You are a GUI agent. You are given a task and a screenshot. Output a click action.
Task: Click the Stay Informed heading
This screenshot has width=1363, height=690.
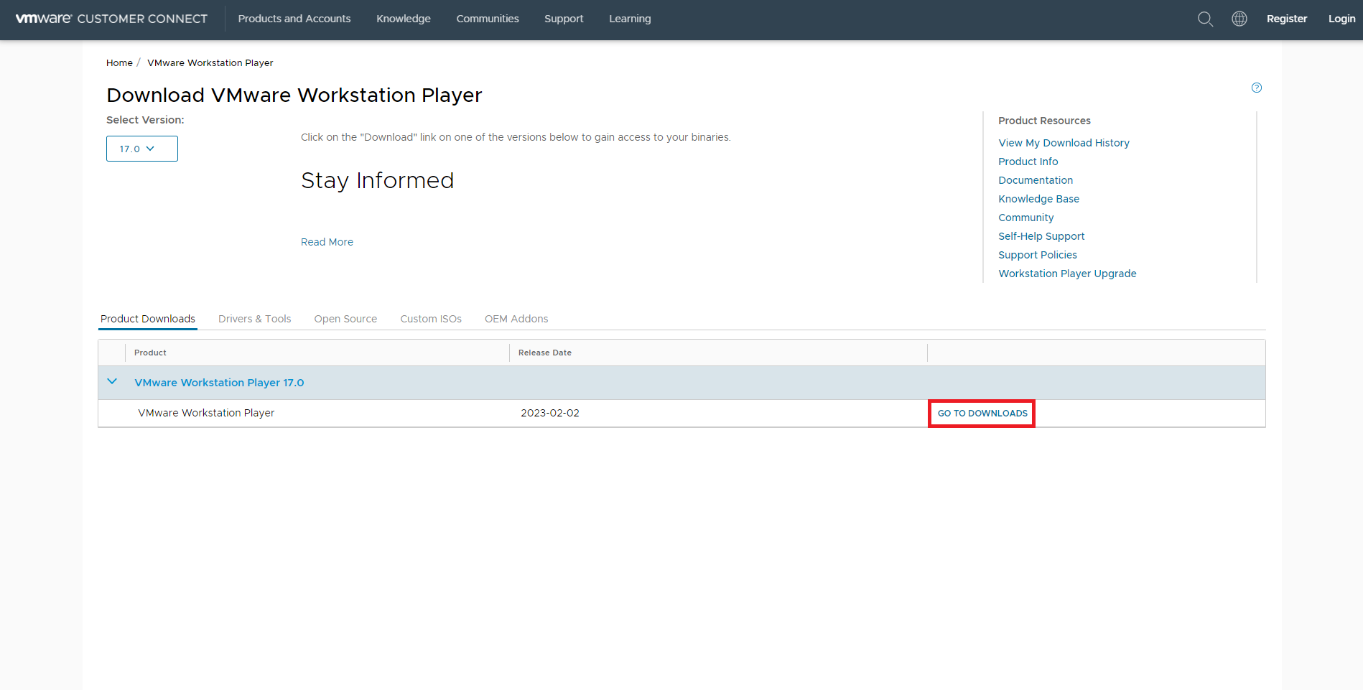[377, 180]
